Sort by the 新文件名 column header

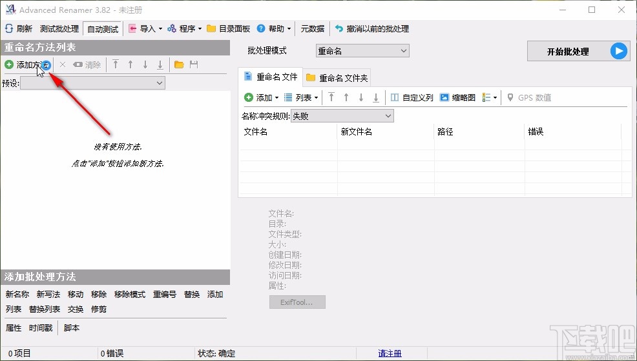point(386,132)
